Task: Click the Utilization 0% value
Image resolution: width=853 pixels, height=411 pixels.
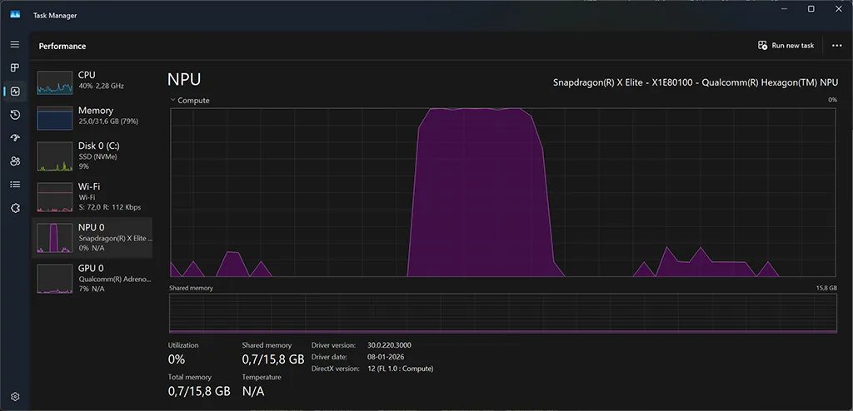Action: click(177, 359)
